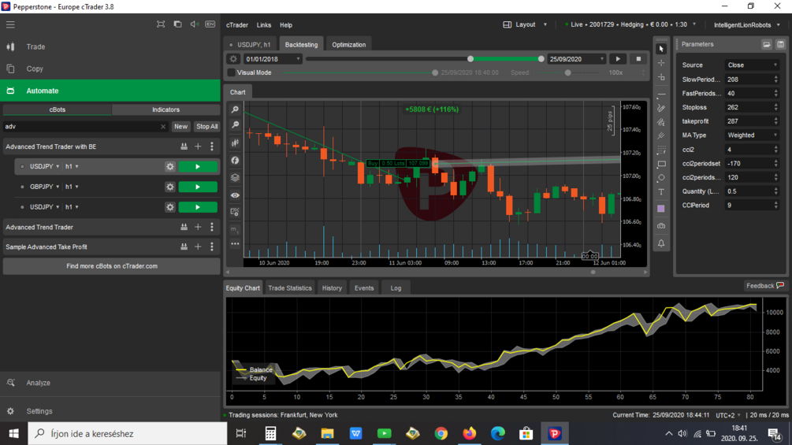Click the Stop All button
Image resolution: width=792 pixels, height=445 pixels.
[x=207, y=127]
